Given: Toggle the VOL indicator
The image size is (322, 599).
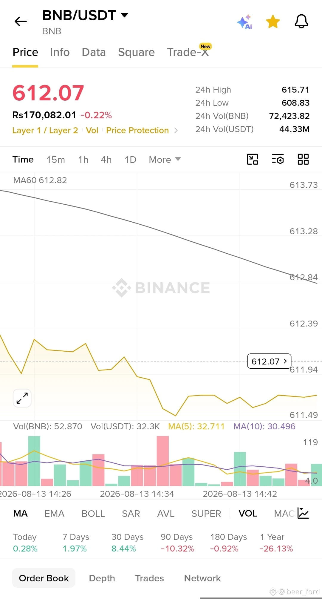Looking at the screenshot, I should pos(248,514).
